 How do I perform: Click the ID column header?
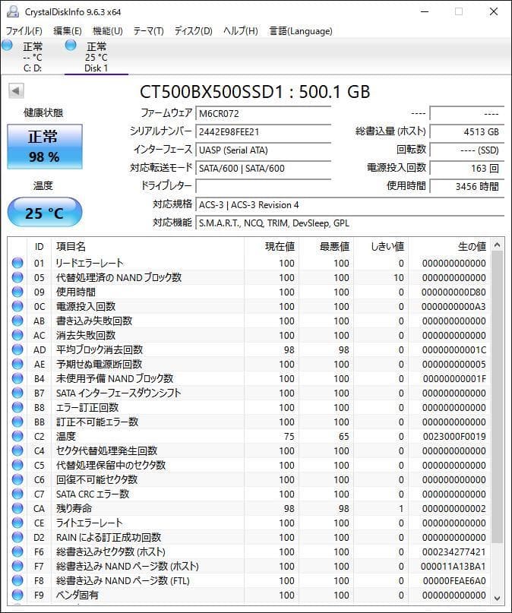point(39,247)
